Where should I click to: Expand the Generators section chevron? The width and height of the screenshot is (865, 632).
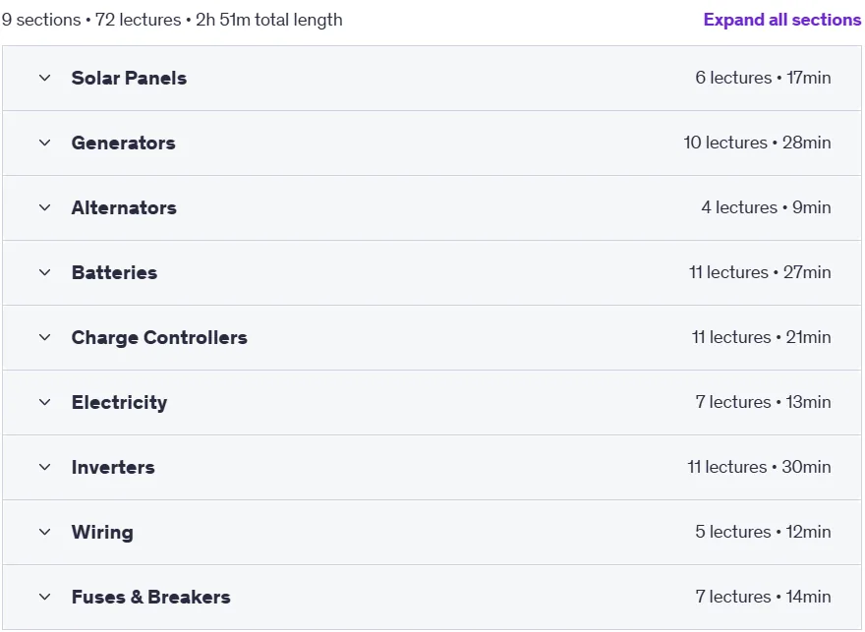[x=44, y=143]
